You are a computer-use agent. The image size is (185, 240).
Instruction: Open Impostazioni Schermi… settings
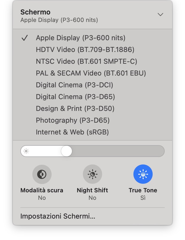tap(58, 216)
